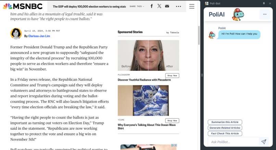Click Fact Check This Article button

[225, 134]
